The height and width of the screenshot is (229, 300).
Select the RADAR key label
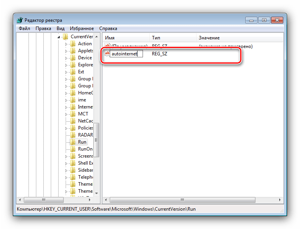[85, 135]
